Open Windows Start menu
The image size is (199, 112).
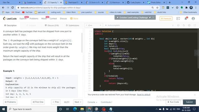click(x=3, y=109)
